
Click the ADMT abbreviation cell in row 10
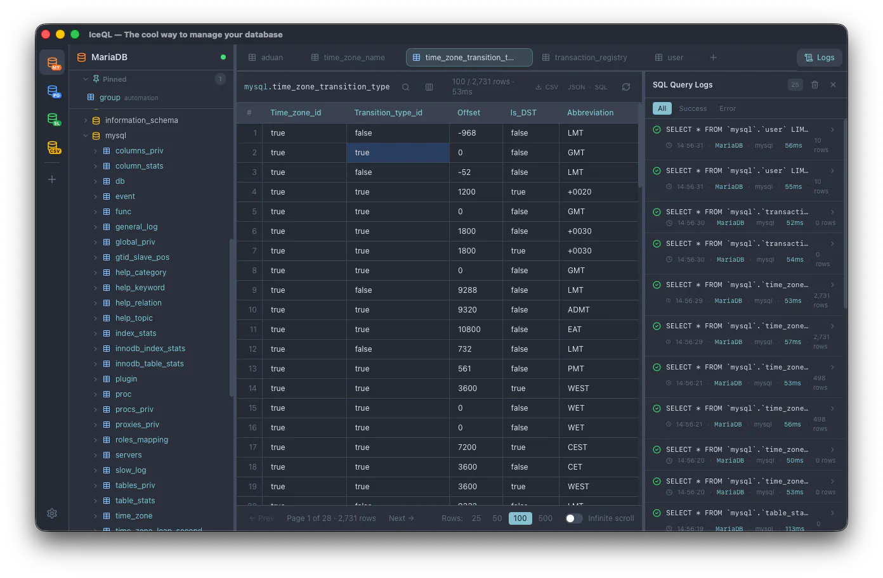click(x=599, y=310)
